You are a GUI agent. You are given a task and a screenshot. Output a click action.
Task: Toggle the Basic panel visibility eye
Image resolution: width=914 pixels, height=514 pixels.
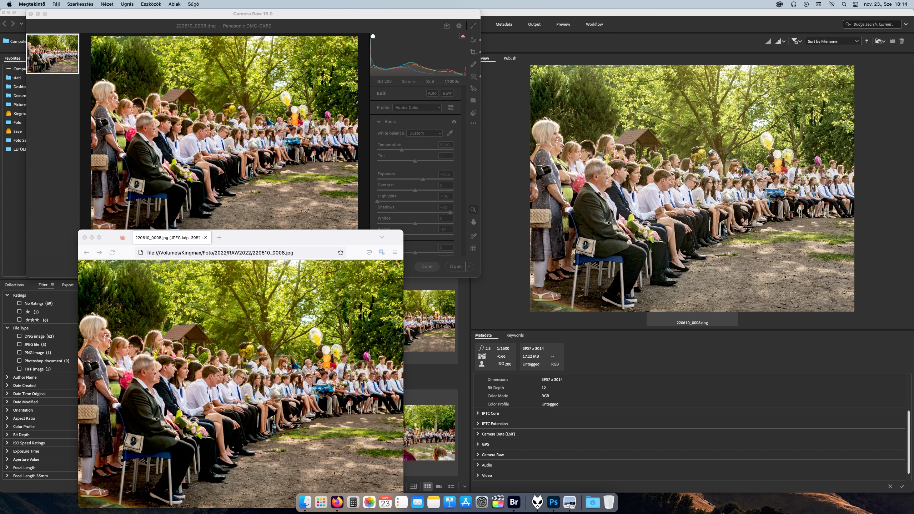454,122
